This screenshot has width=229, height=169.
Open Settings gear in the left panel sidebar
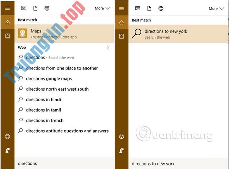coord(7,137)
